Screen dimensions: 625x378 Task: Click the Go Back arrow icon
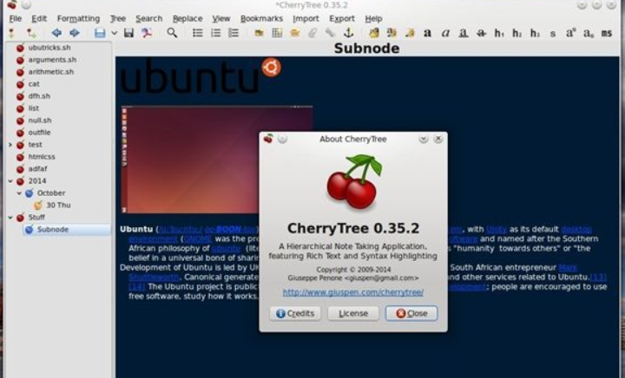(55, 33)
